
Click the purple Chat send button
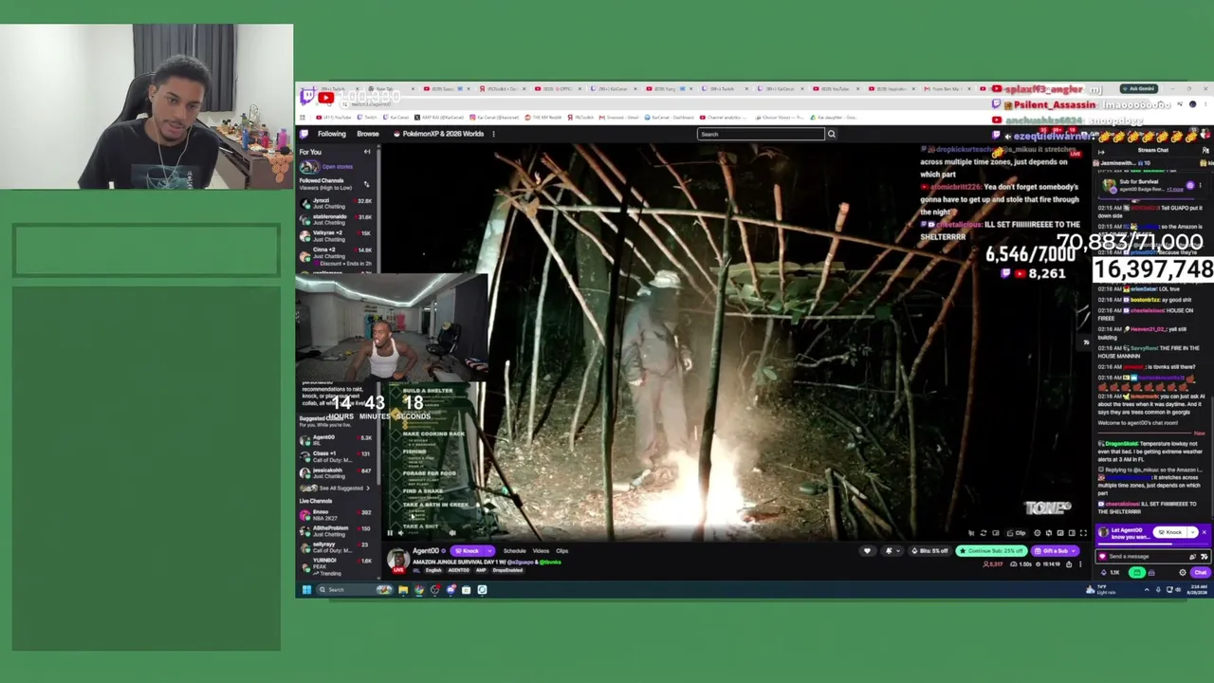pos(1201,573)
